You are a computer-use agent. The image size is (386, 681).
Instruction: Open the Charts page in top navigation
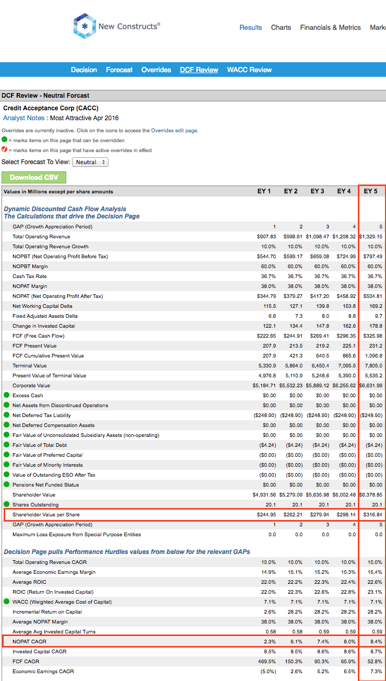pos(281,27)
